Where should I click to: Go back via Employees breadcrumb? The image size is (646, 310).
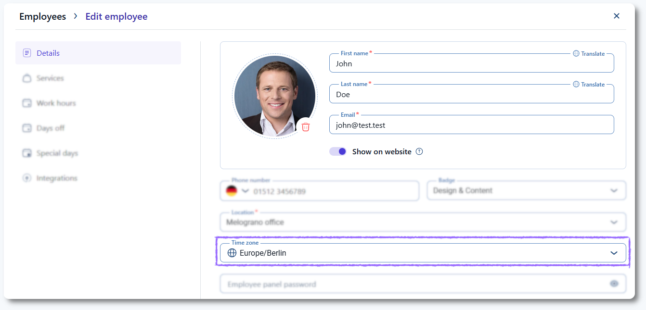click(42, 17)
